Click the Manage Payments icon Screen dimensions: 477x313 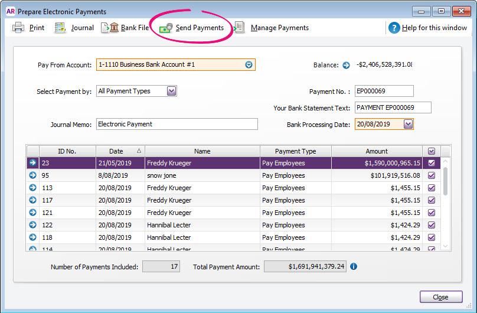(x=240, y=28)
